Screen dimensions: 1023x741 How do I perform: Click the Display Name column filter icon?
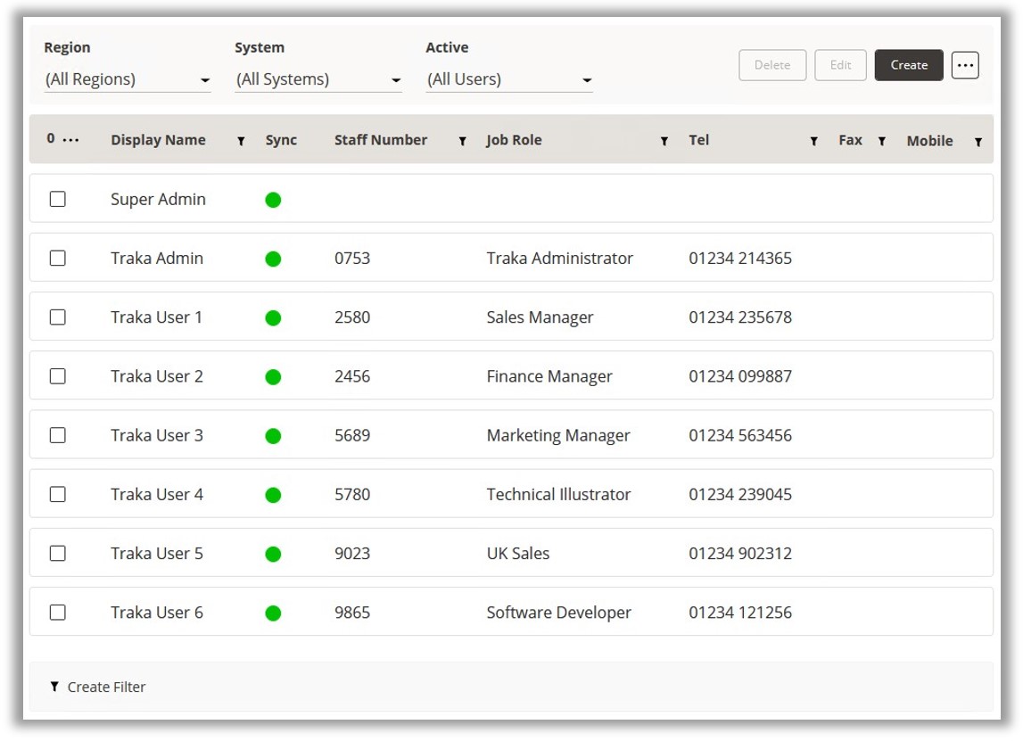(x=241, y=141)
